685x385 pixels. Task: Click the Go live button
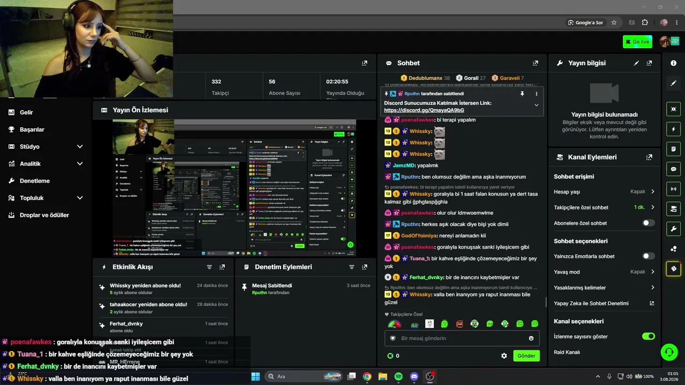point(637,42)
